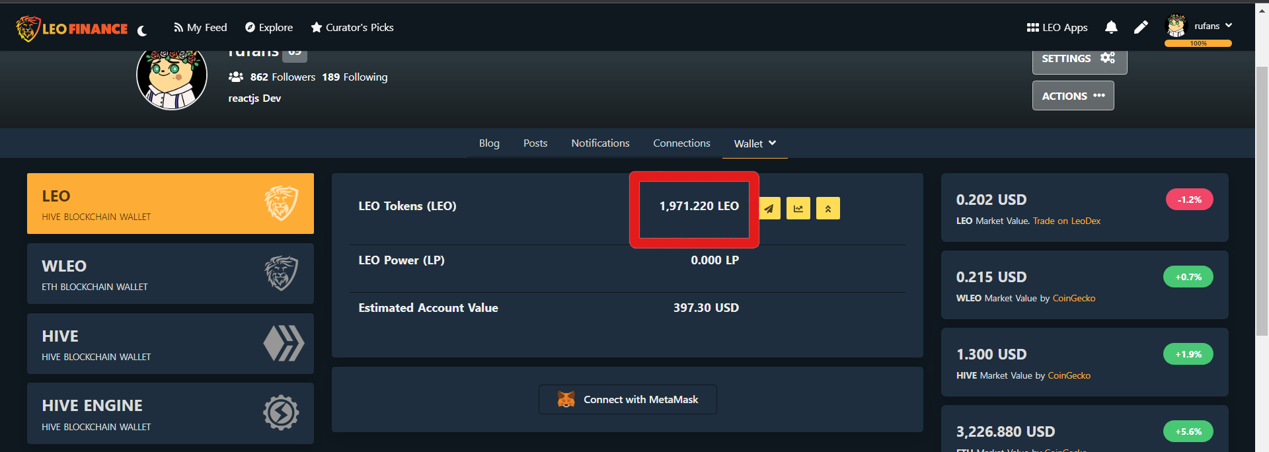The image size is (1269, 452).
Task: Open ACTIONS menu button
Action: click(1073, 96)
